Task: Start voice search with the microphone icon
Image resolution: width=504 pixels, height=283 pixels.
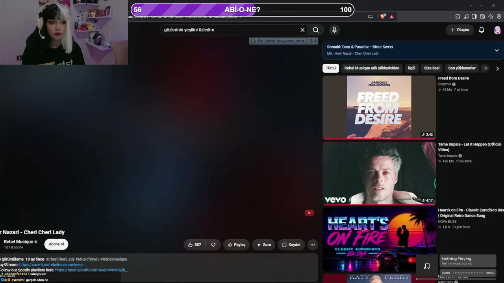Action: coord(334,30)
